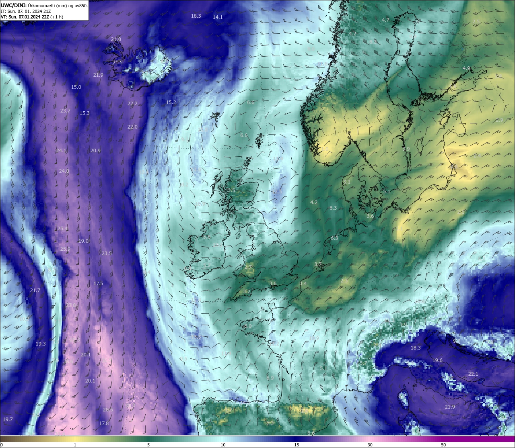Click the '50' tick on the color scale
The image size is (515, 448).
coord(443,445)
